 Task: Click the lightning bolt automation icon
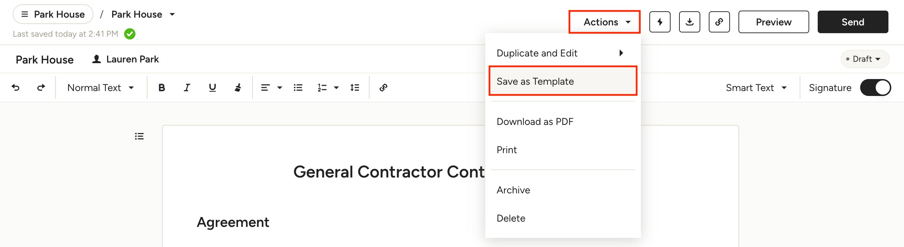tap(660, 22)
